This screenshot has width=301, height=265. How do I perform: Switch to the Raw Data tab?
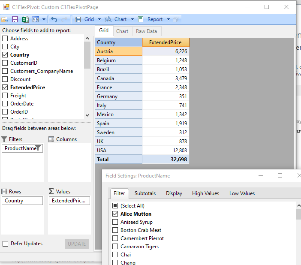[x=147, y=31]
